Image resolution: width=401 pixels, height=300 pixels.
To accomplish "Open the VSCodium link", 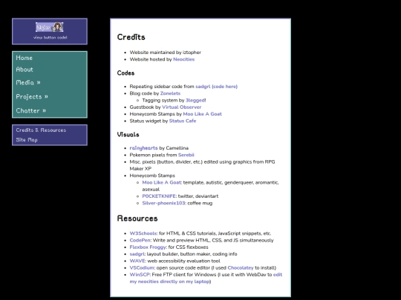I will [142, 268].
